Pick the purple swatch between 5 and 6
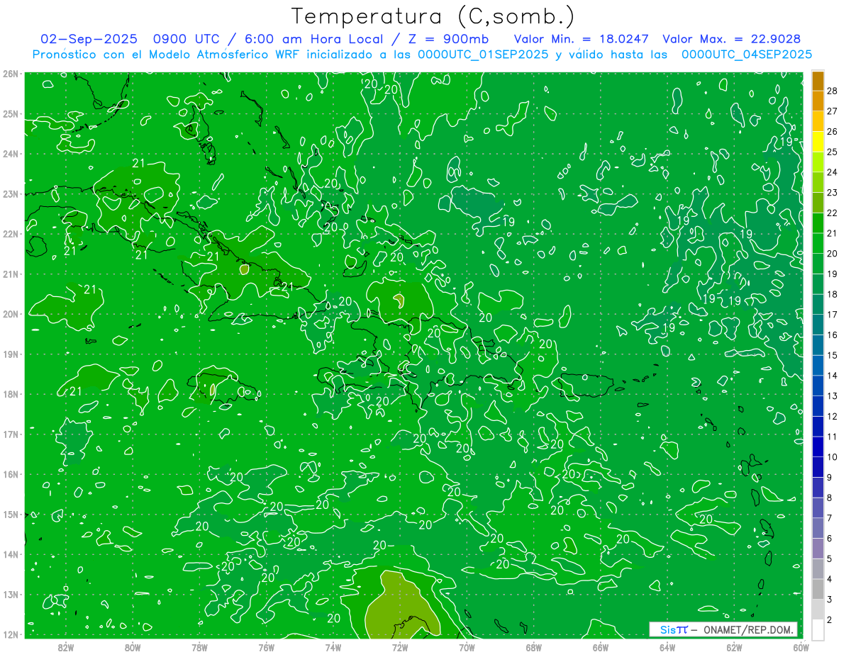This screenshot has height=657, width=851. coord(818,549)
